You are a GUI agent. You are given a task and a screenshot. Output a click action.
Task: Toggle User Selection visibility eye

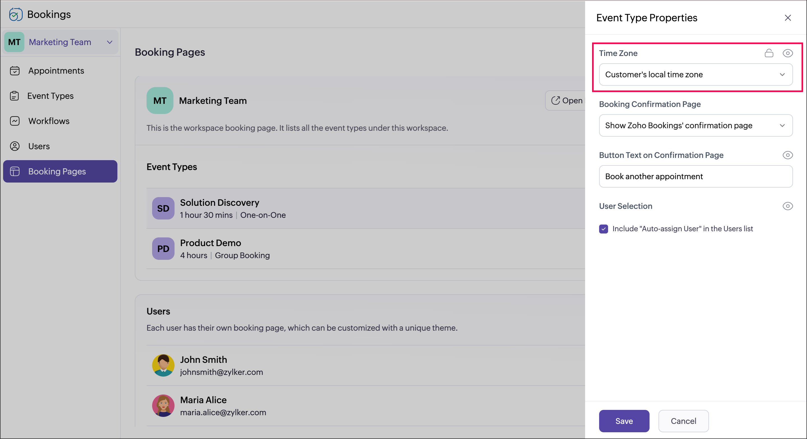tap(788, 206)
